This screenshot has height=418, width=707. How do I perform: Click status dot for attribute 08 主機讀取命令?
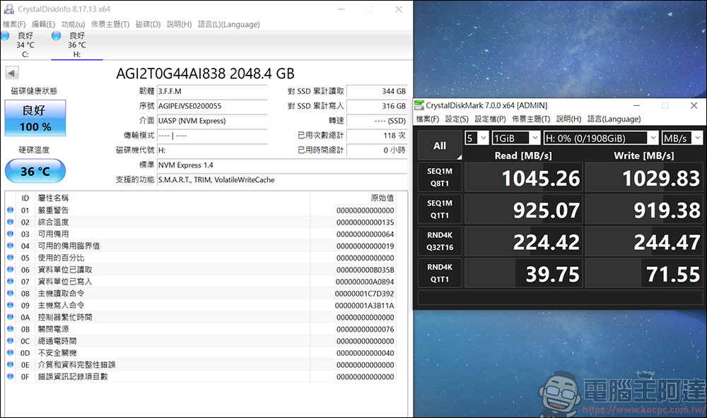point(11,293)
